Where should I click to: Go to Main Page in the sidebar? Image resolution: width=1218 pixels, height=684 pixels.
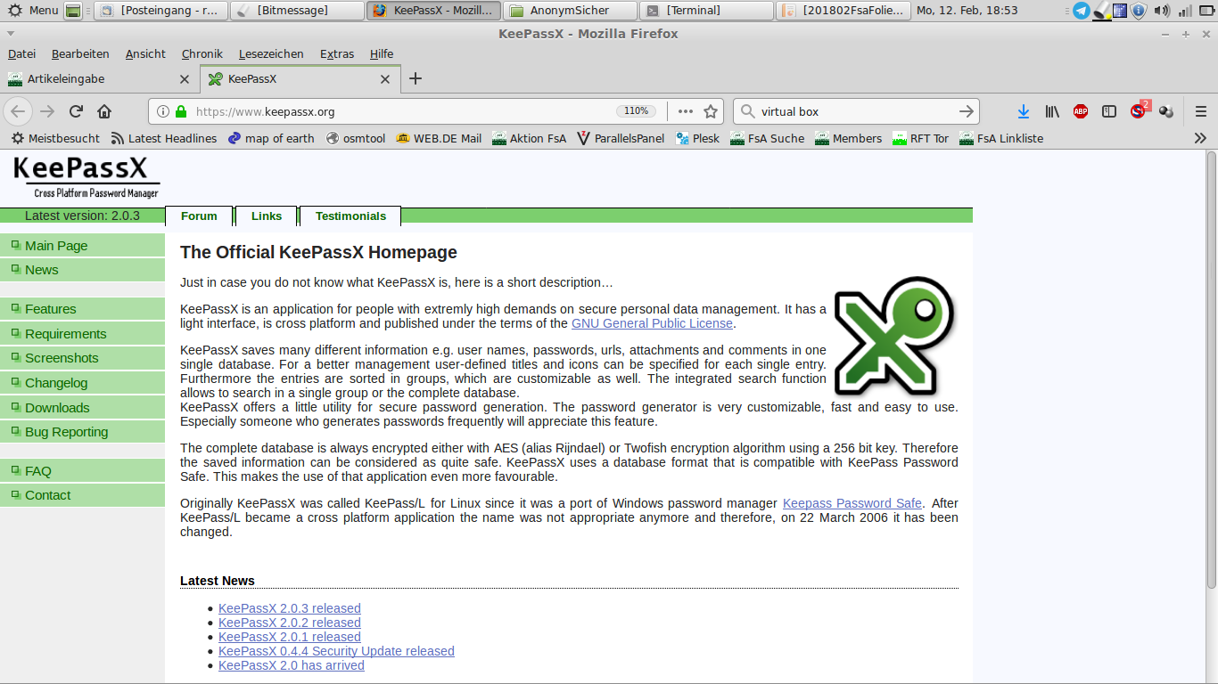pos(82,245)
